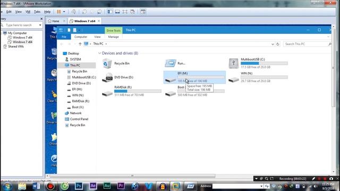This screenshot has width=340, height=191.
Task: Open Photoshop from the taskbar
Action: pyautogui.click(x=79, y=186)
